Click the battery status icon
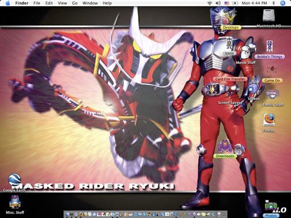The width and height of the screenshot is (291, 218). click(235, 3)
